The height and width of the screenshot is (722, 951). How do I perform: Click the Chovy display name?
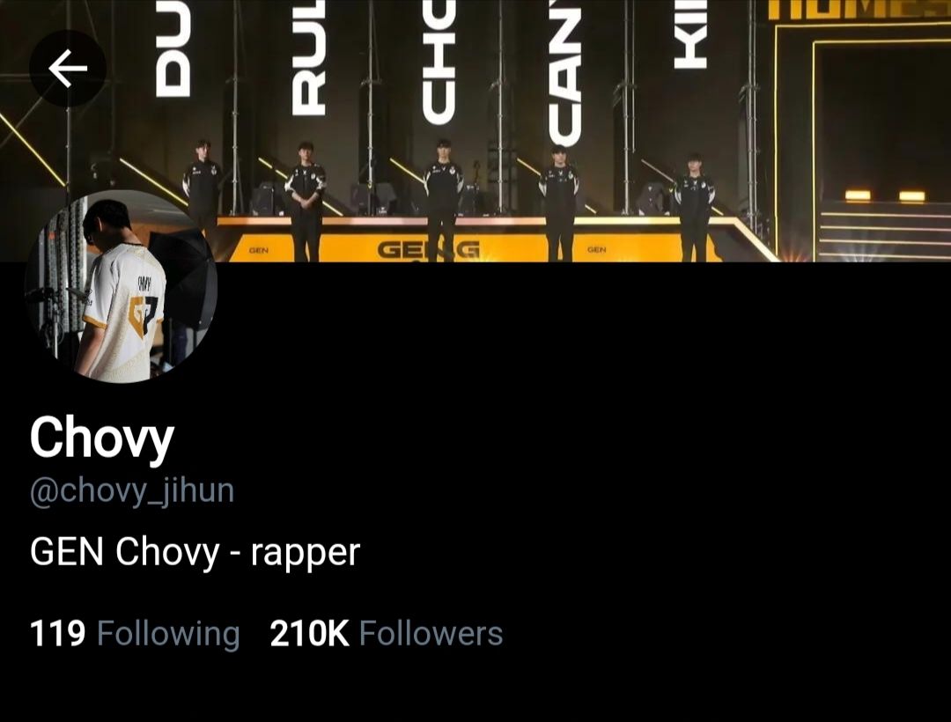pos(102,439)
